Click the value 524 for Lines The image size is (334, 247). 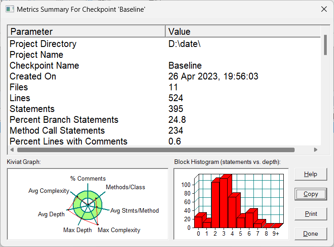point(176,98)
